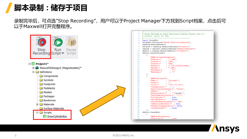Select the Bondwires tree label
The image size is (247, 139).
[x=49, y=100]
